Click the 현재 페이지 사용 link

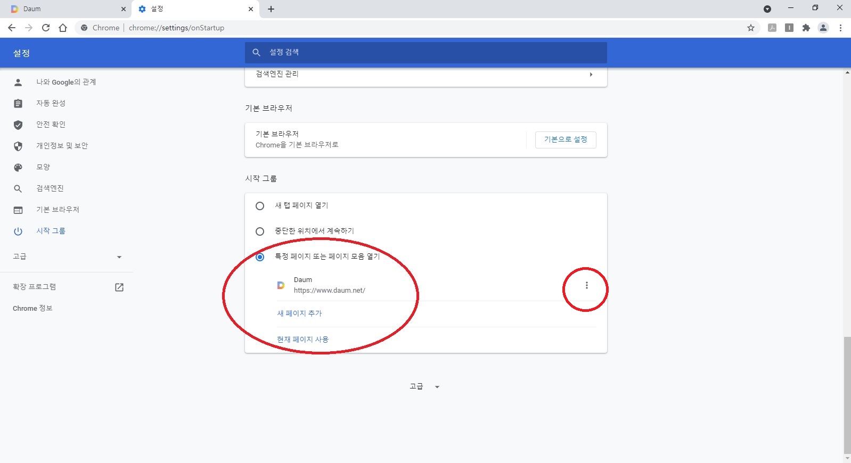302,340
